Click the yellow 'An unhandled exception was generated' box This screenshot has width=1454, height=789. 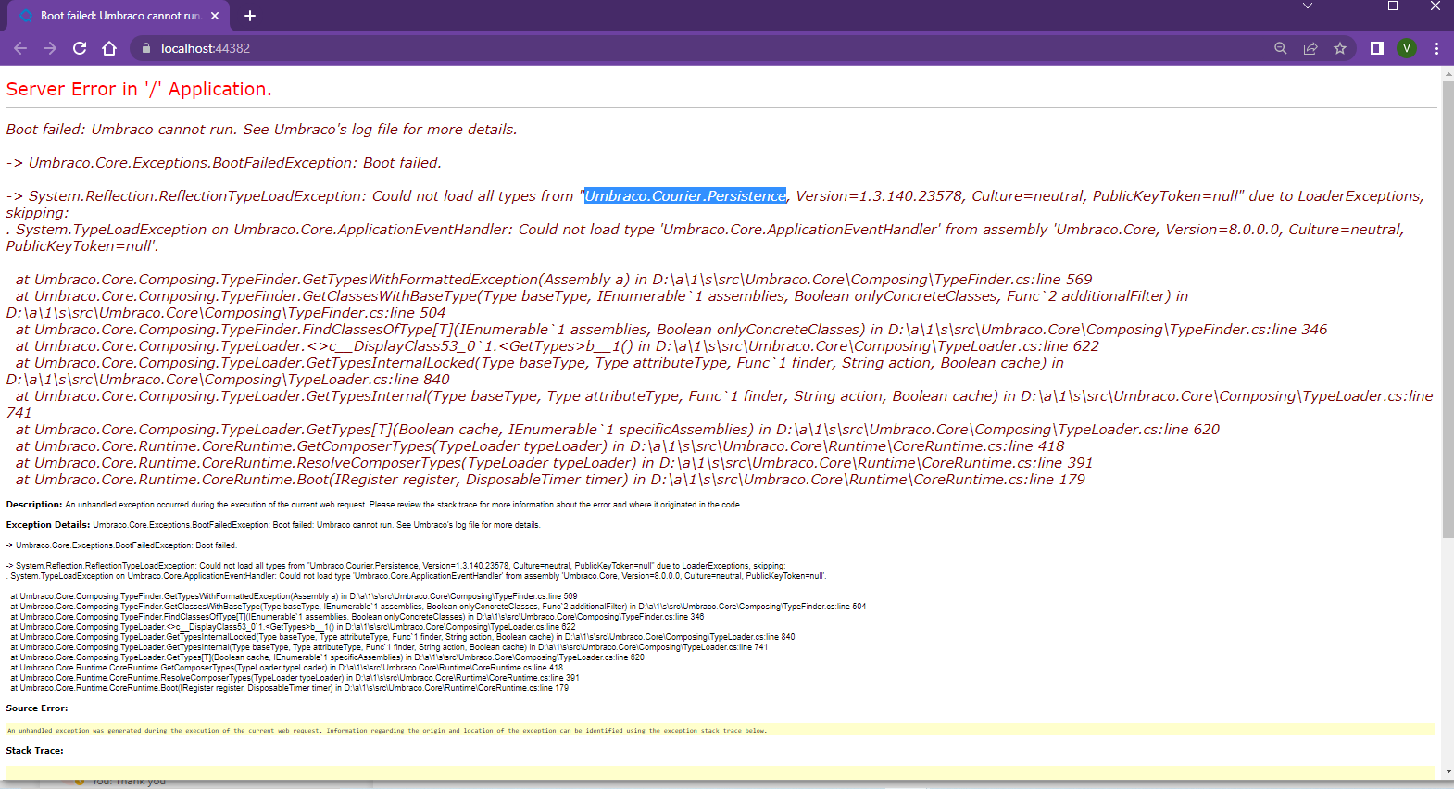[x=721, y=730]
